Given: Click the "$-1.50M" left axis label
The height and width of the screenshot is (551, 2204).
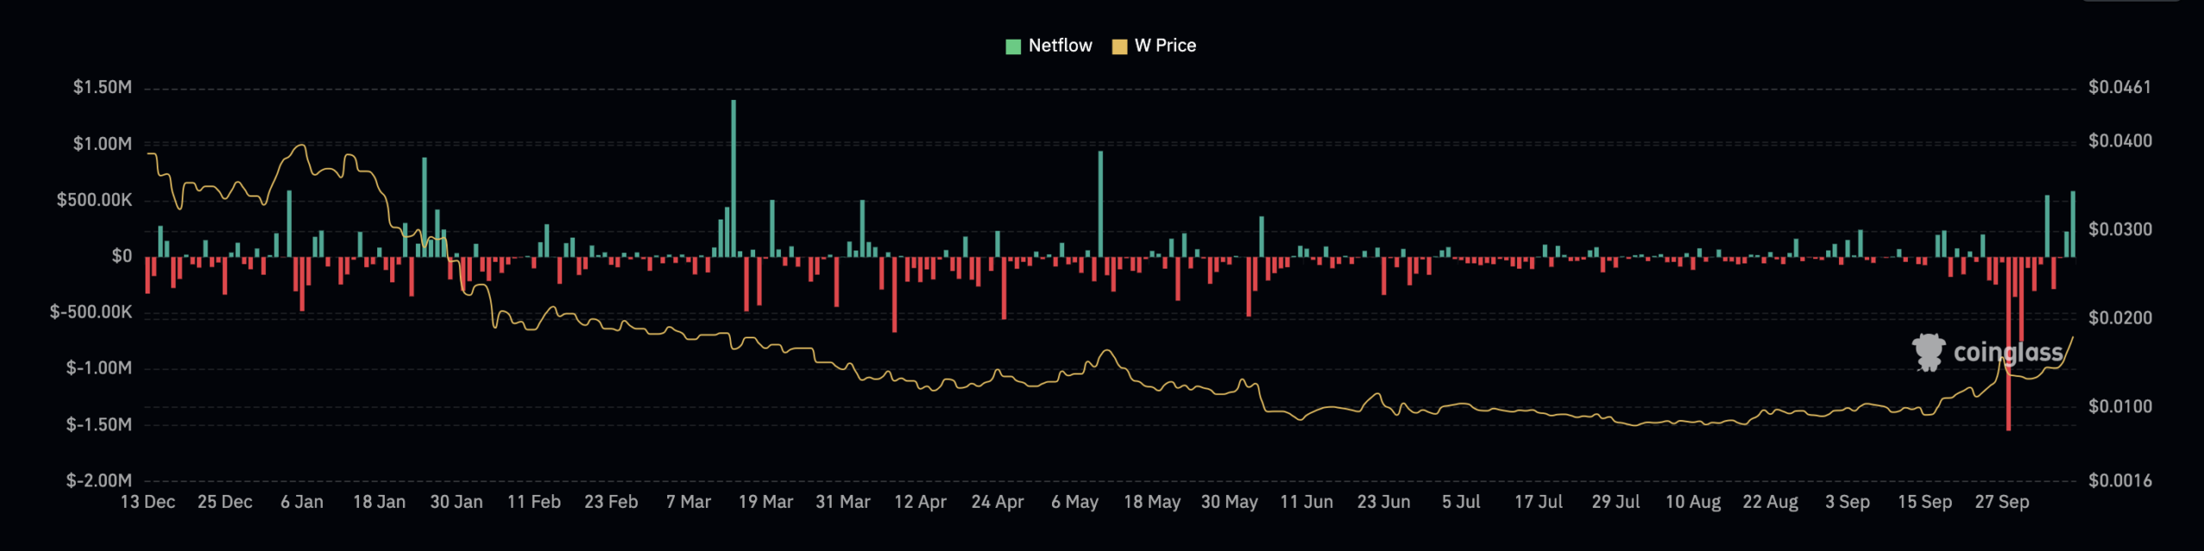Looking at the screenshot, I should click(x=99, y=424).
